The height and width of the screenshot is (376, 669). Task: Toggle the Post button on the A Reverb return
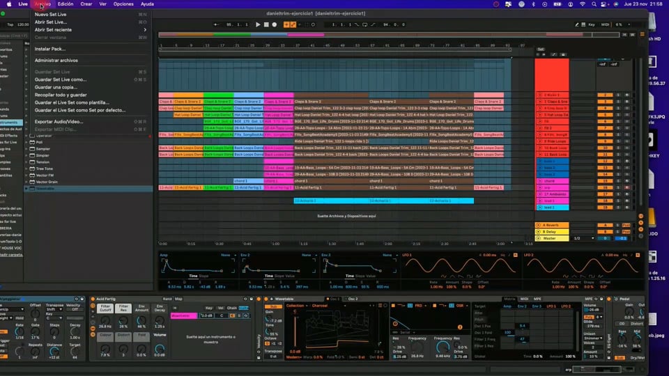pos(626,225)
